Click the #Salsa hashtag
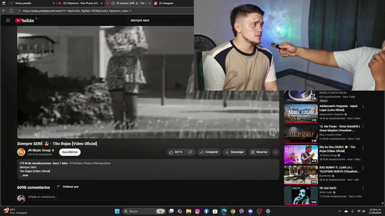The width and height of the screenshot is (385, 216). (88, 163)
